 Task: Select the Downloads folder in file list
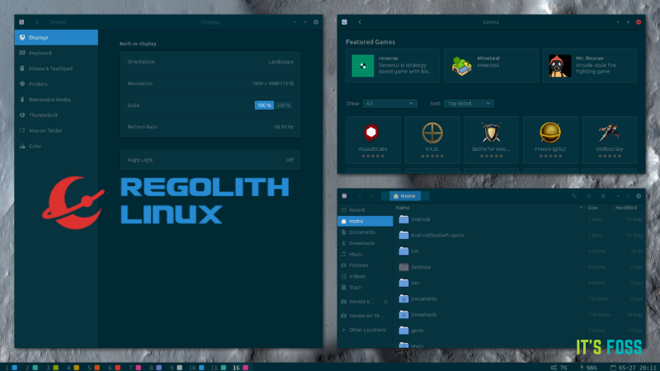coord(520,315)
